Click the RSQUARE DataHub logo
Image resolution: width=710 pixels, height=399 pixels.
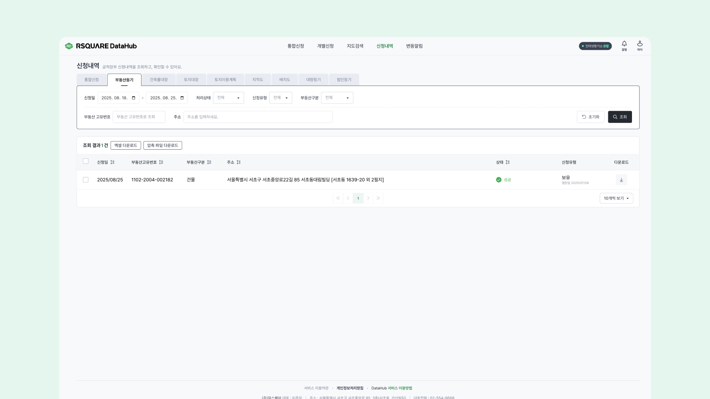point(101,46)
